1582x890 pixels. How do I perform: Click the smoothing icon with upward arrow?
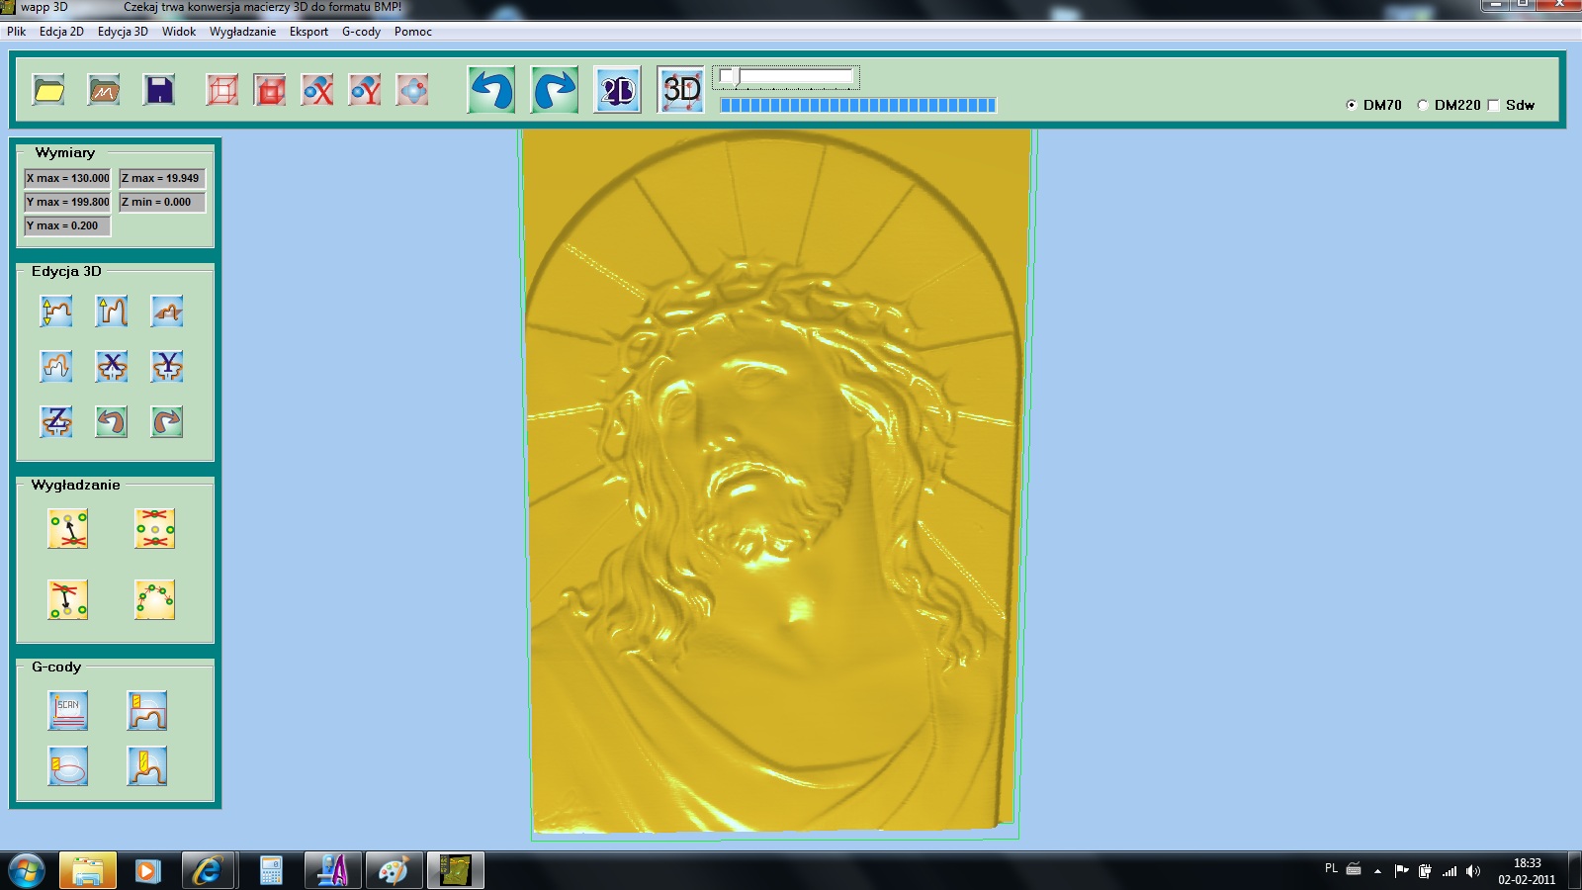(68, 529)
